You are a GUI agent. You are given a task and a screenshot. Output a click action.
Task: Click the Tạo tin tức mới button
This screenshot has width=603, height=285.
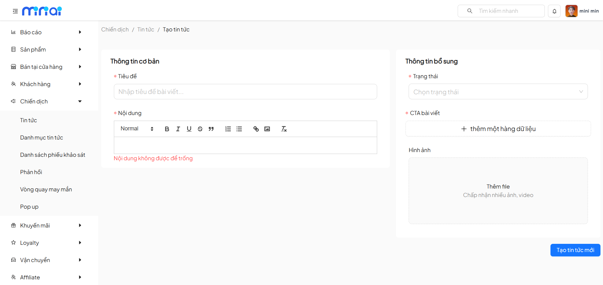575,250
